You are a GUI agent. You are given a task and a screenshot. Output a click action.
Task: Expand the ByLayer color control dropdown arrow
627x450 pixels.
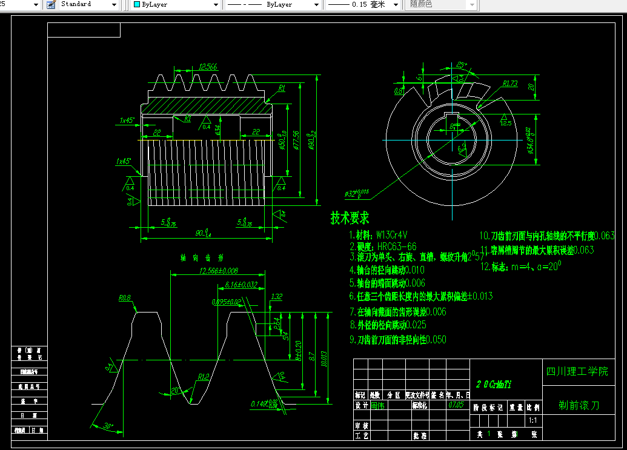click(x=216, y=4)
